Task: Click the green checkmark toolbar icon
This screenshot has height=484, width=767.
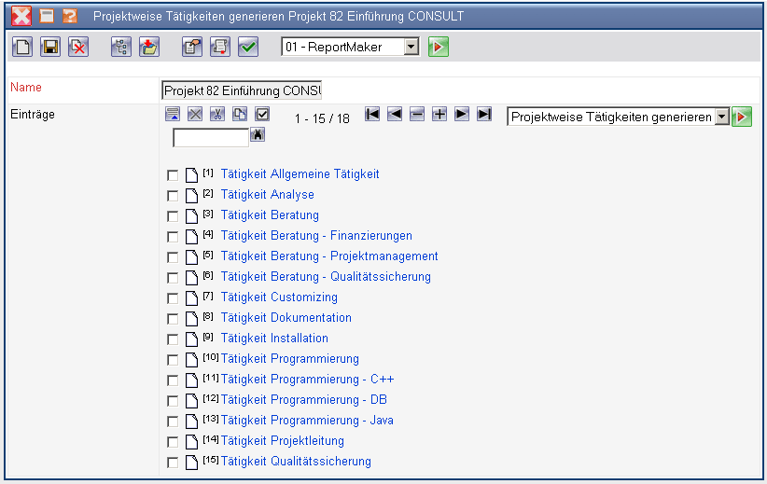Action: tap(248, 47)
